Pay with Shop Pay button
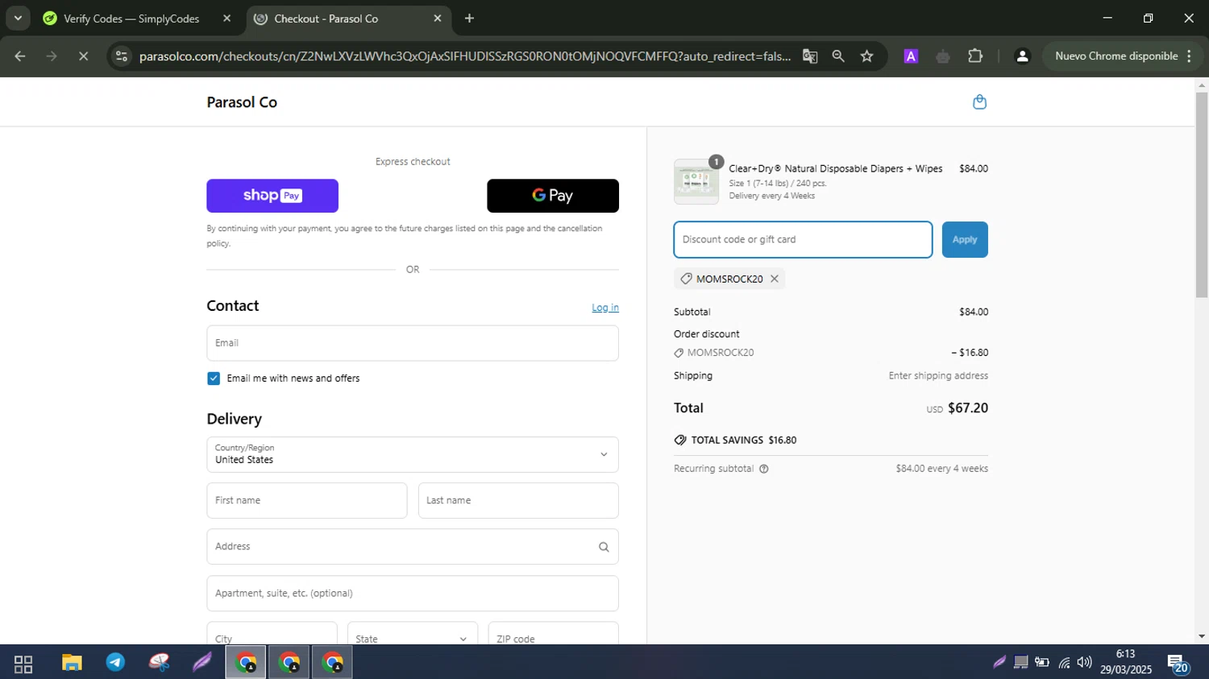Viewport: 1209px width, 679px height. click(x=272, y=196)
